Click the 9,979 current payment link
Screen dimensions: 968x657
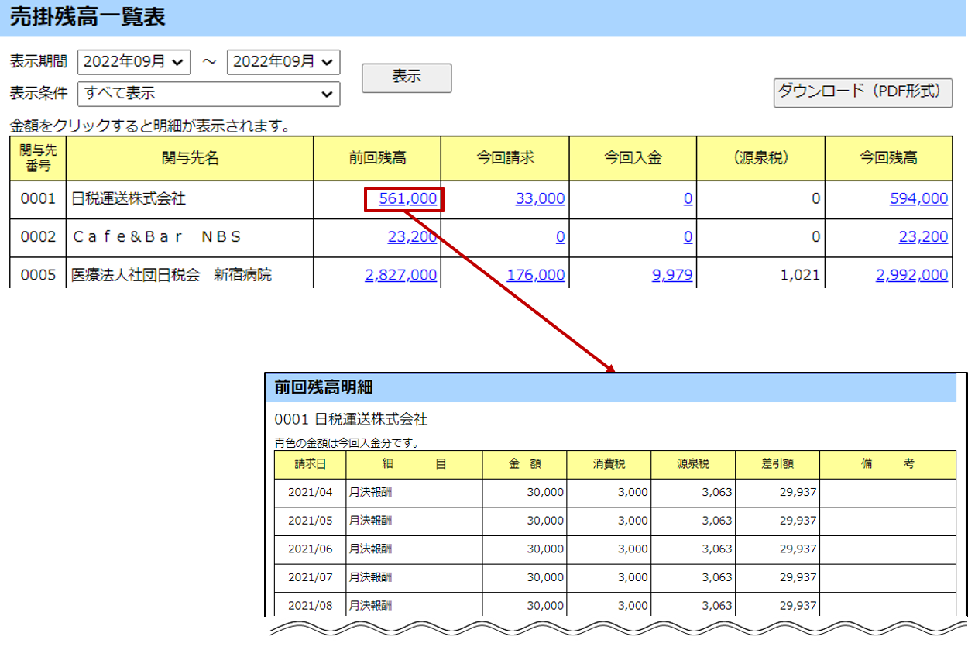click(x=672, y=275)
